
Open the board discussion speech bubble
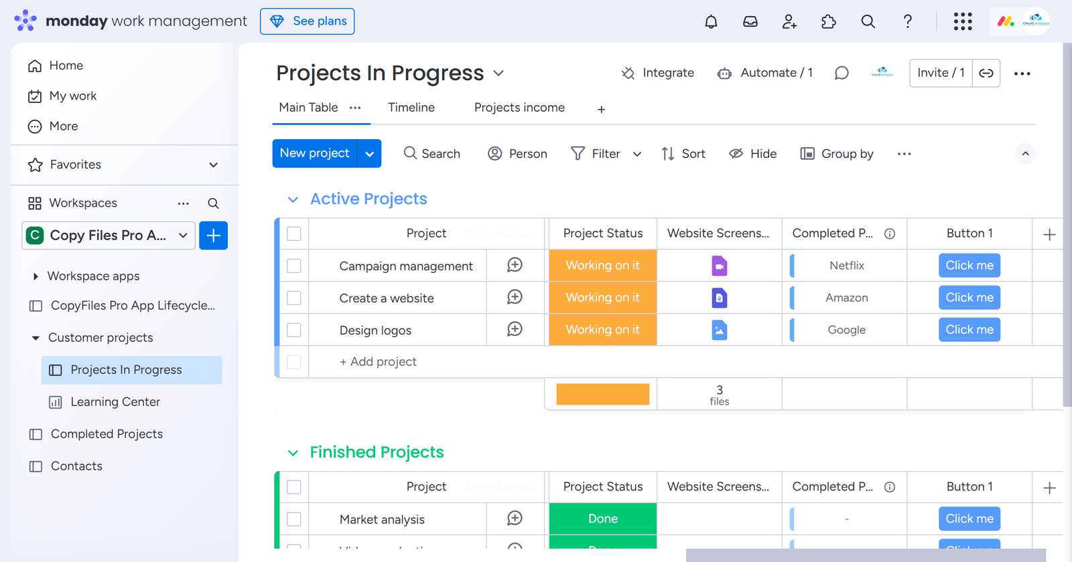point(842,73)
